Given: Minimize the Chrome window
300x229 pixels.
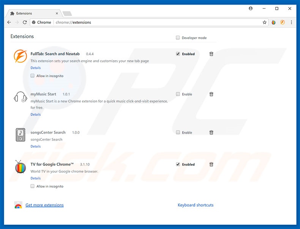Looking at the screenshot, I should pos(264,8).
